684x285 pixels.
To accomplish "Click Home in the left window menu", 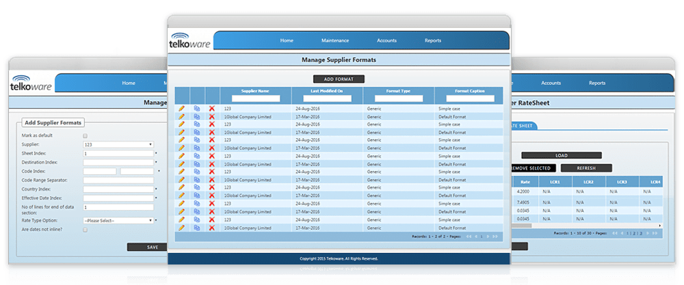I will click(129, 83).
